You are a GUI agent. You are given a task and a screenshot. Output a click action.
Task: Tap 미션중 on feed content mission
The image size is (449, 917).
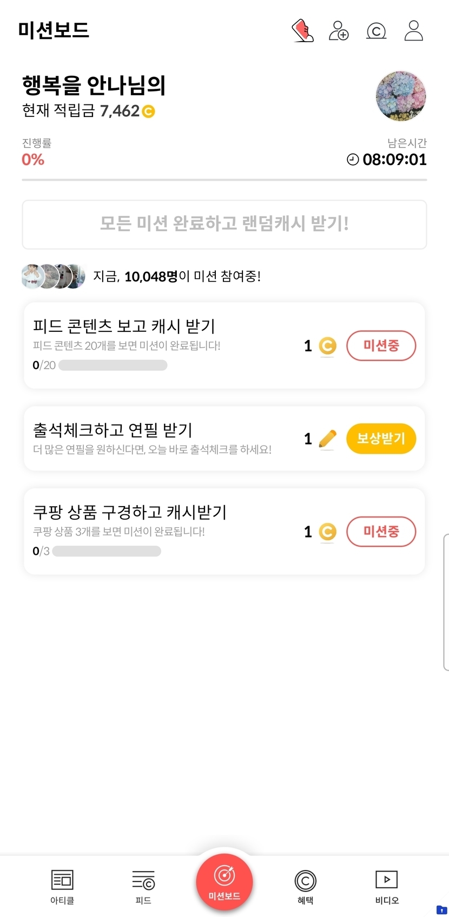(381, 345)
